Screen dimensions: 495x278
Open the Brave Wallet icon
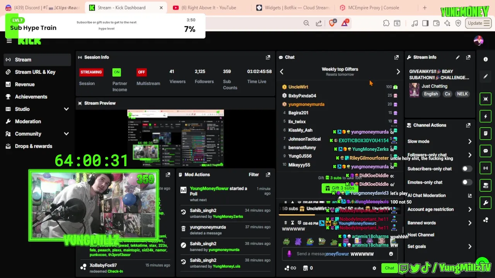tap(436, 23)
